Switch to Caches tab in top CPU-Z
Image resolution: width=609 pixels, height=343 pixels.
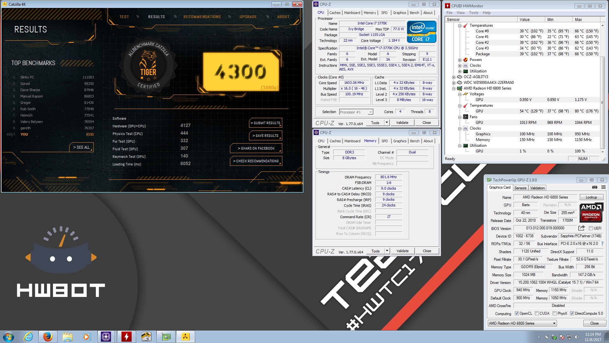pyautogui.click(x=335, y=13)
